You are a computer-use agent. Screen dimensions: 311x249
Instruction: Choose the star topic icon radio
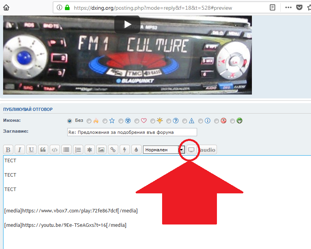coord(105,121)
